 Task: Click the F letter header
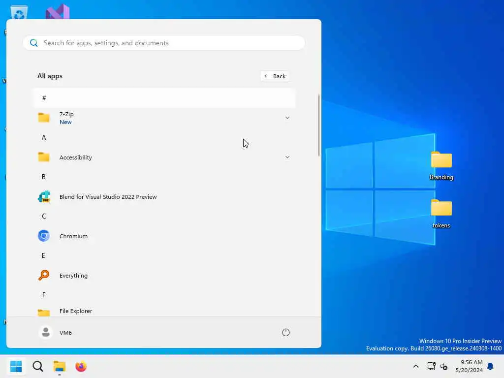point(44,295)
